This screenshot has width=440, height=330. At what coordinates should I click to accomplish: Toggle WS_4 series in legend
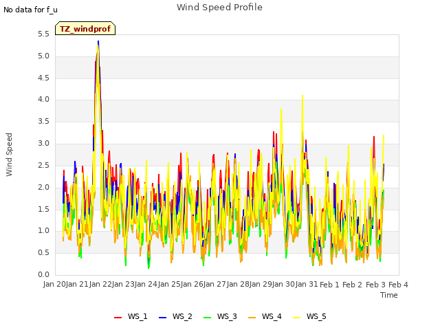(x=265, y=316)
